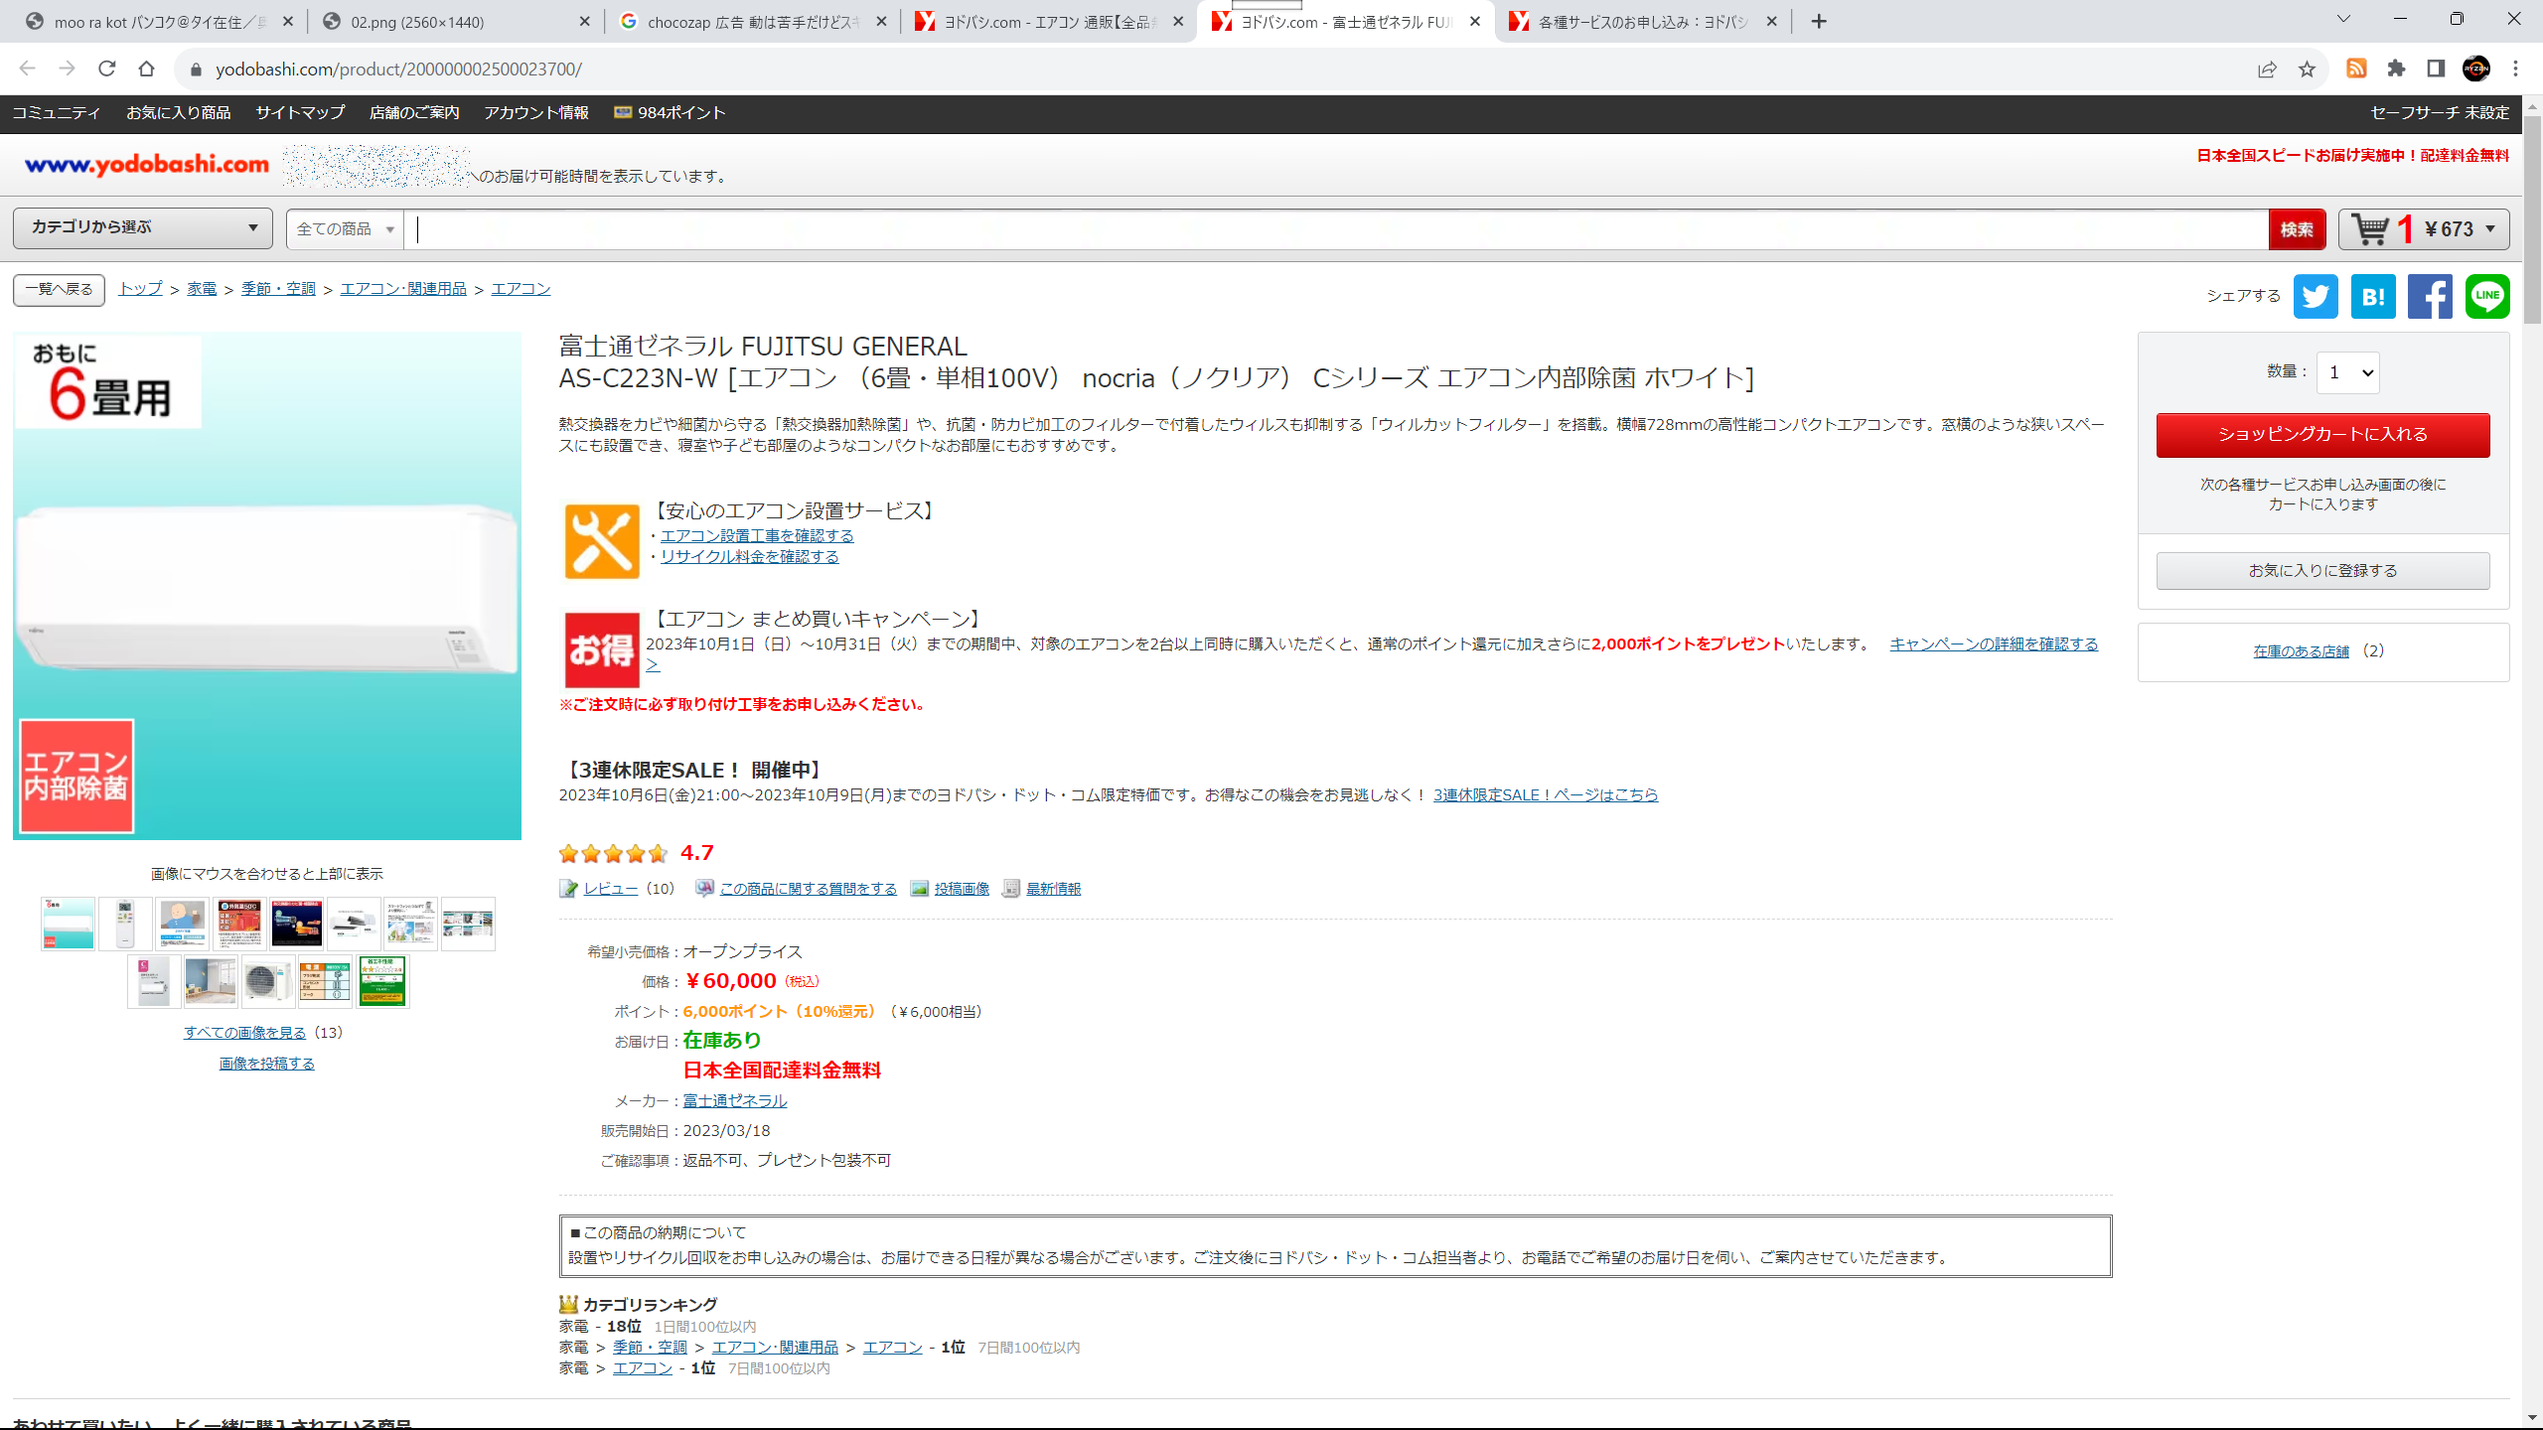
Task: Reload the current page
Action: click(107, 69)
